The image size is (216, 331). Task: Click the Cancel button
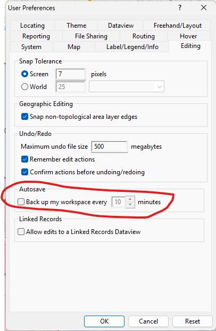(148, 321)
